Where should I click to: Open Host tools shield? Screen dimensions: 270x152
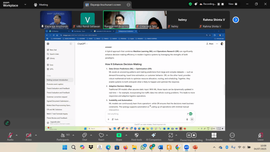click(137, 137)
